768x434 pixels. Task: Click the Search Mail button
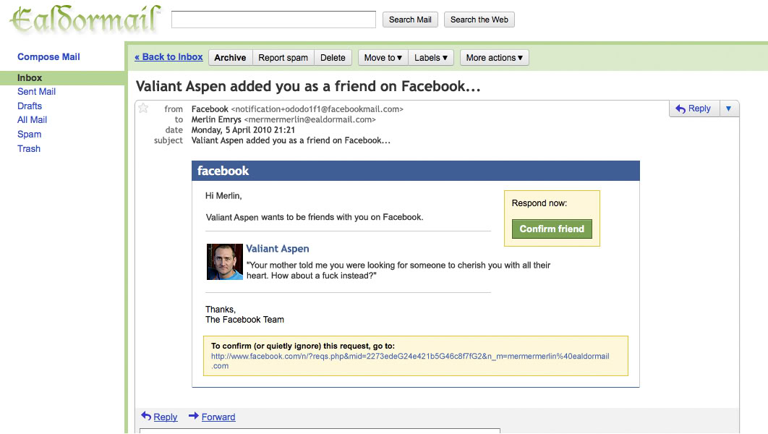(410, 20)
